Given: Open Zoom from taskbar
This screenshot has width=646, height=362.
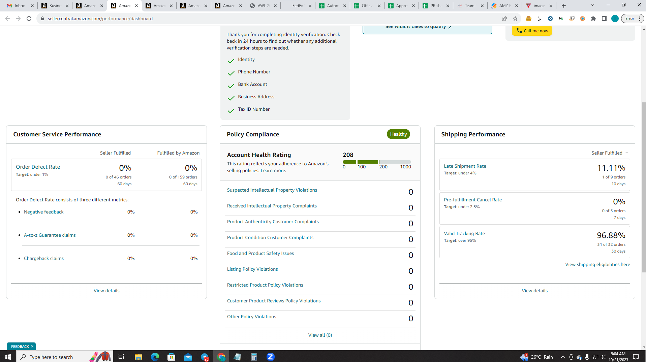Looking at the screenshot, I should pyautogui.click(x=271, y=357).
